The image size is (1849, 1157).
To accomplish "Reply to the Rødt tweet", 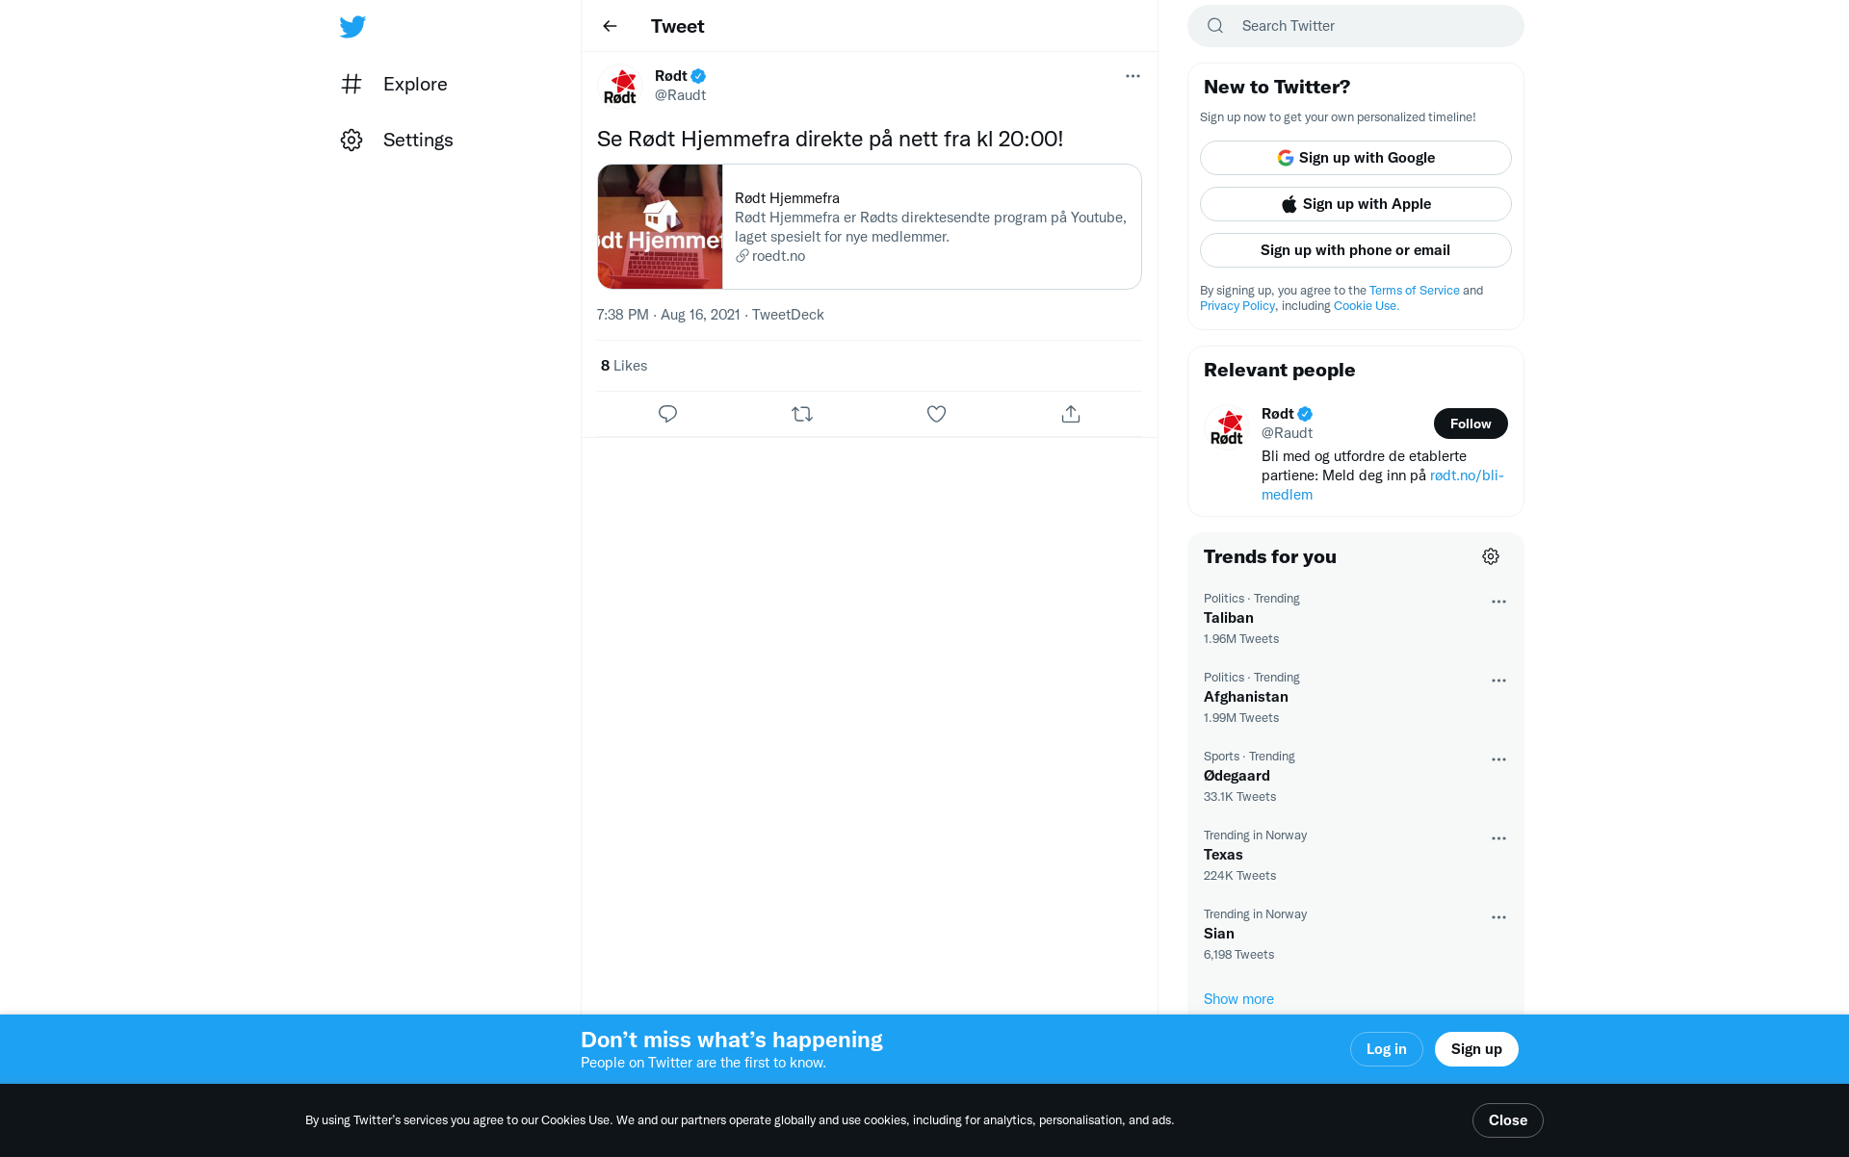I will 667,414.
